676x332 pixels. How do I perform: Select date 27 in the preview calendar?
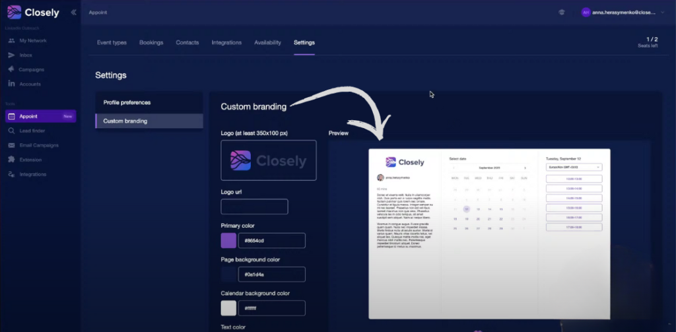coord(478,228)
